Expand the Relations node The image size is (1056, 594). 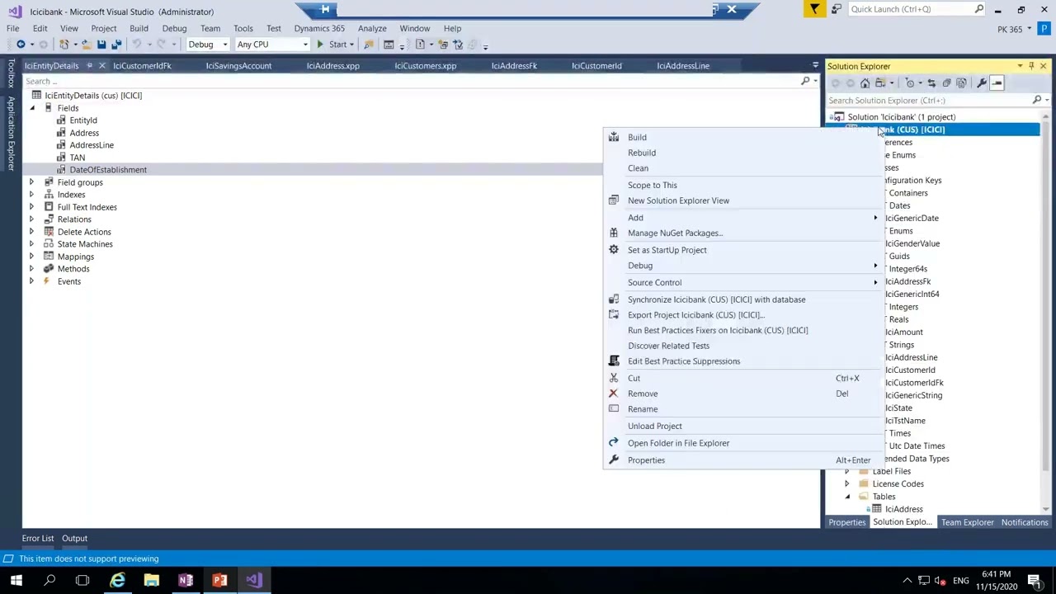click(32, 219)
